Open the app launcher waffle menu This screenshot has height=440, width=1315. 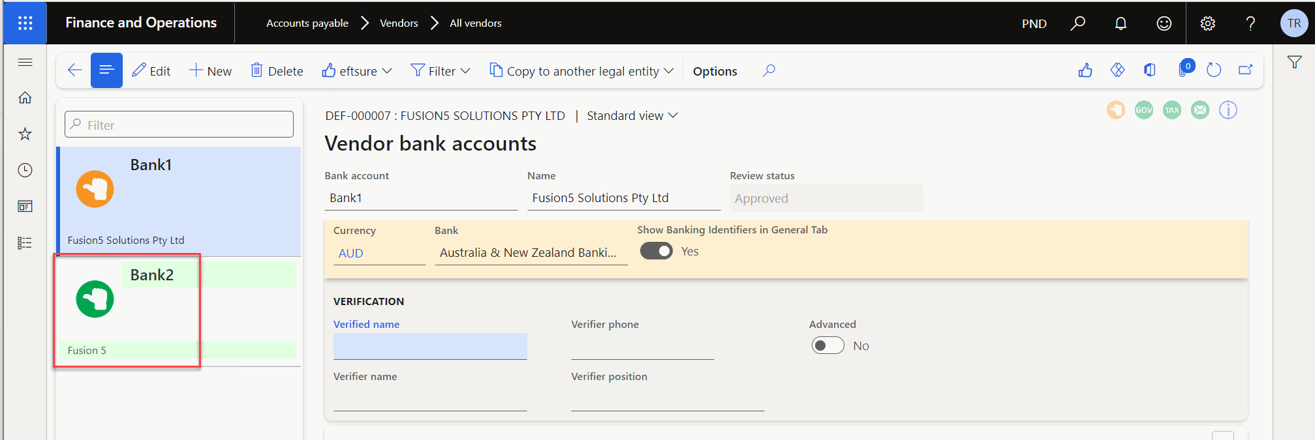pos(25,23)
